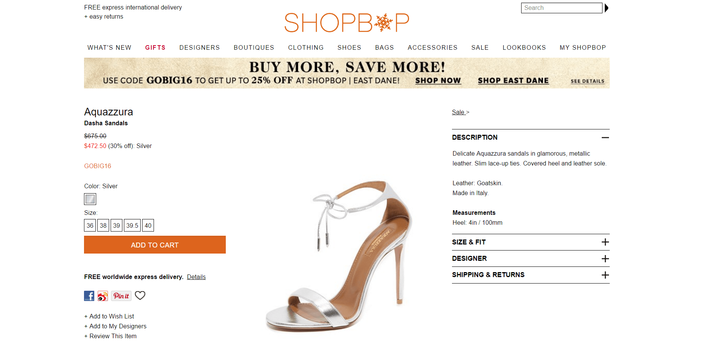Viewport: 704px width, 342px height.
Task: Expand the Size & Fit section
Action: 605,242
